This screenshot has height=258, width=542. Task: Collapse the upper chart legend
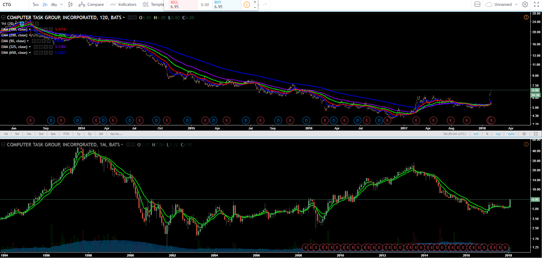pos(3,17)
